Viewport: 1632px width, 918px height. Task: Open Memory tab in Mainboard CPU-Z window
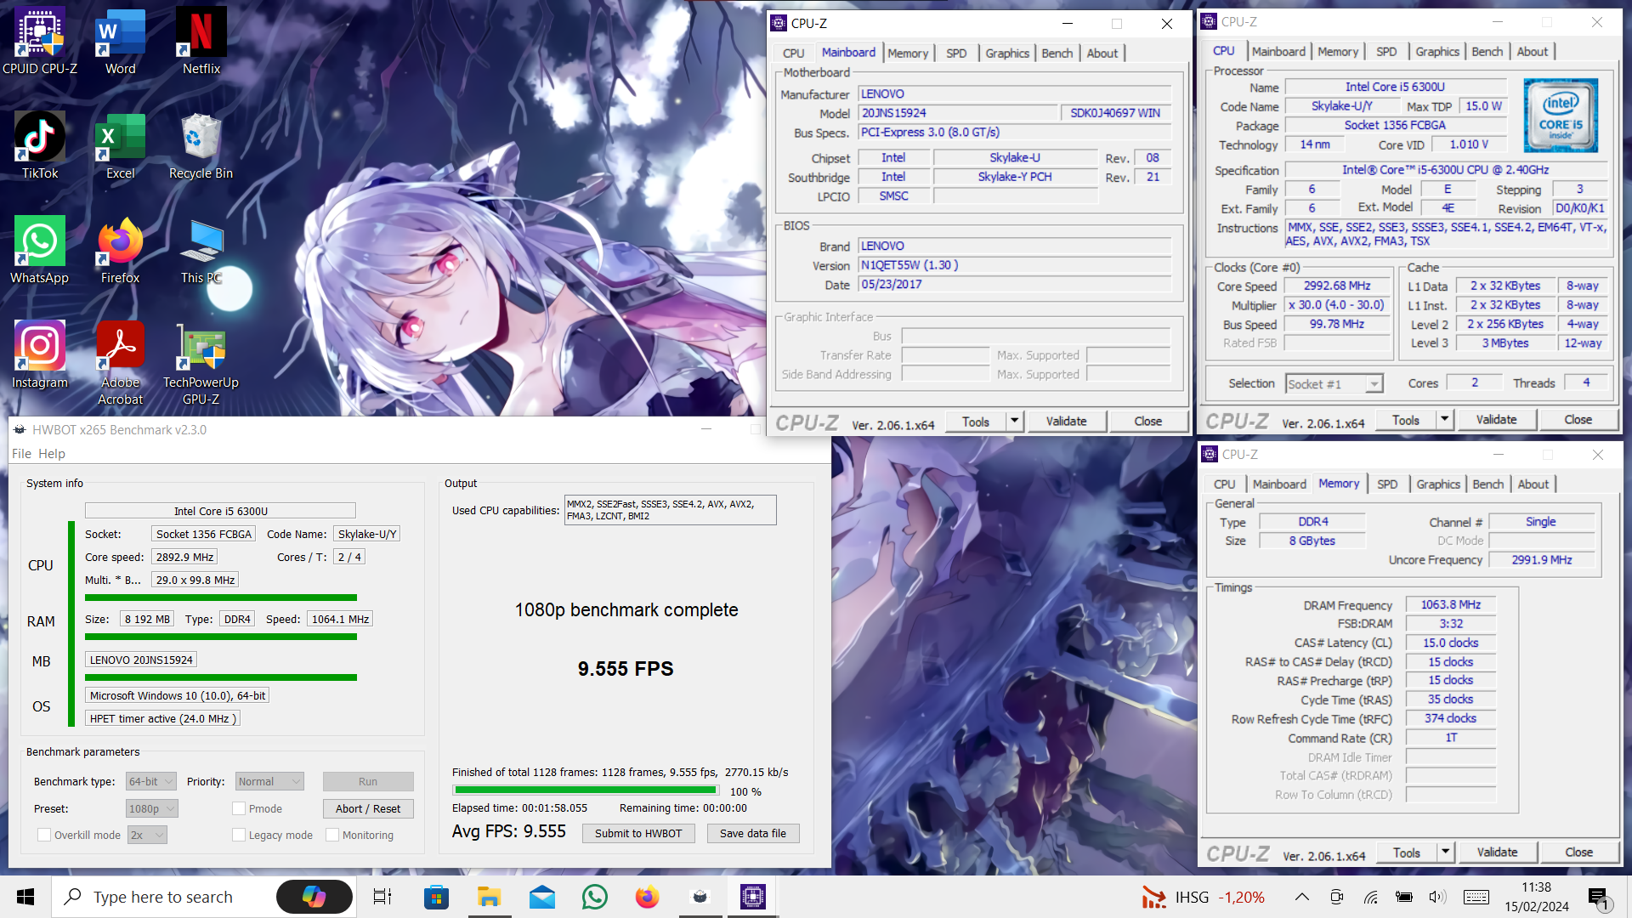coord(908,53)
